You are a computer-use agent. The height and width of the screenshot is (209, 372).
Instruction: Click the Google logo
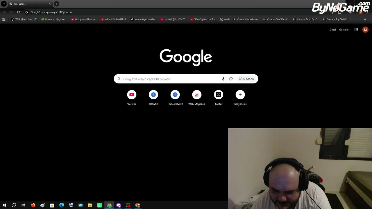pos(186,57)
